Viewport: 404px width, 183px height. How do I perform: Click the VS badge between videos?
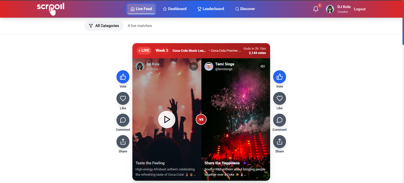pyautogui.click(x=201, y=119)
